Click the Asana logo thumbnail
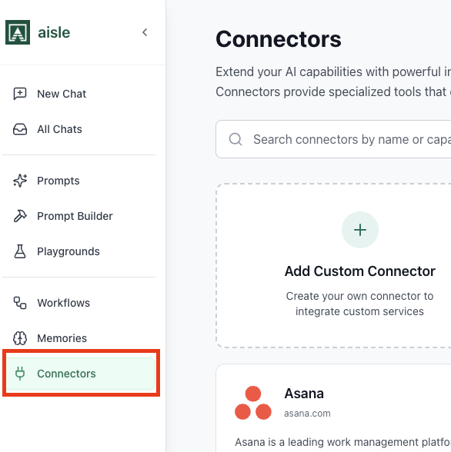Image resolution: width=451 pixels, height=452 pixels. point(253,403)
